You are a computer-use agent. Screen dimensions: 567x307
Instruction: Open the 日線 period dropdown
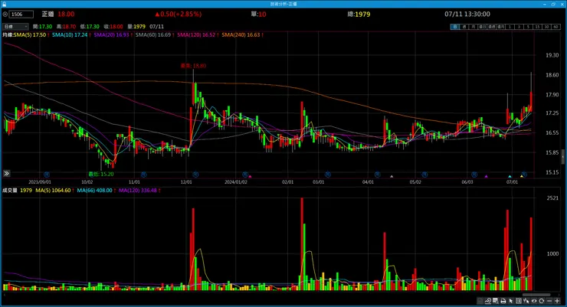point(15,27)
